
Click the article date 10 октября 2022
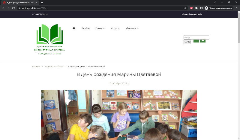[119, 83]
